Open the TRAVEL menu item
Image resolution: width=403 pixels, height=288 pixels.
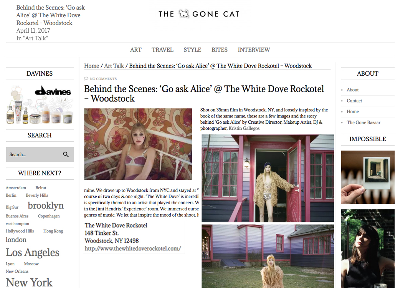[x=162, y=50]
